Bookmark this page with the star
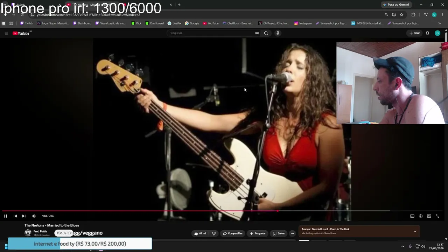The image size is (448, 252). point(401,15)
